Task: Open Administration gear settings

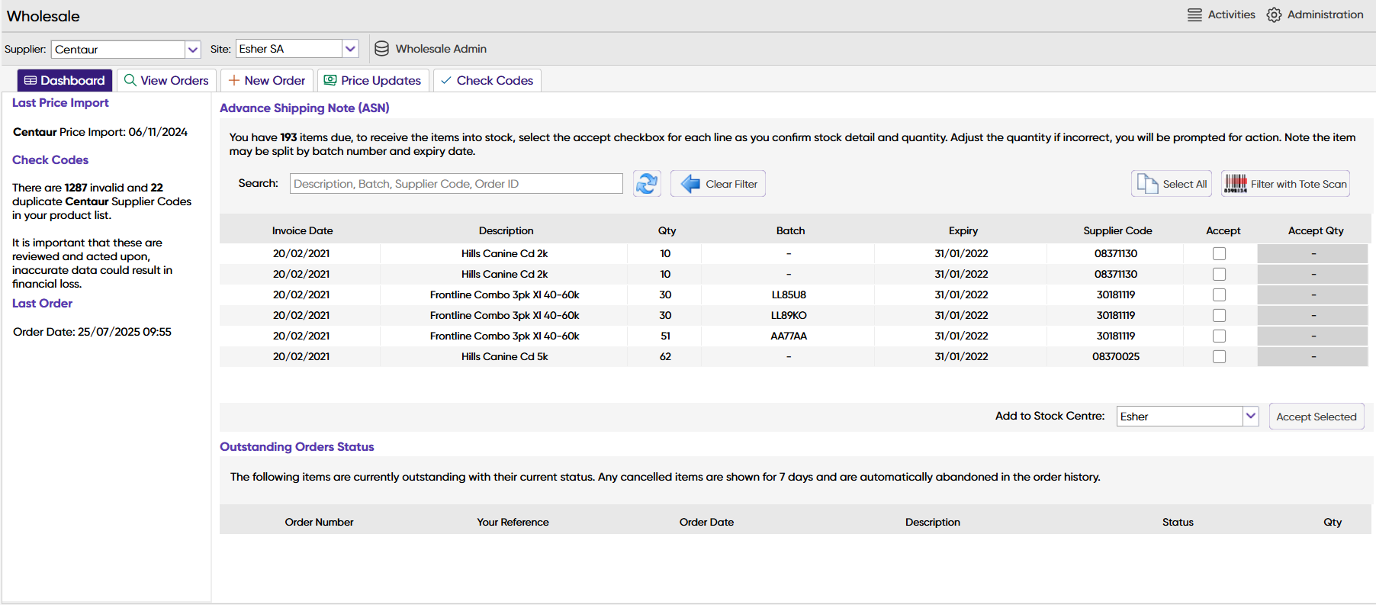Action: [1274, 15]
